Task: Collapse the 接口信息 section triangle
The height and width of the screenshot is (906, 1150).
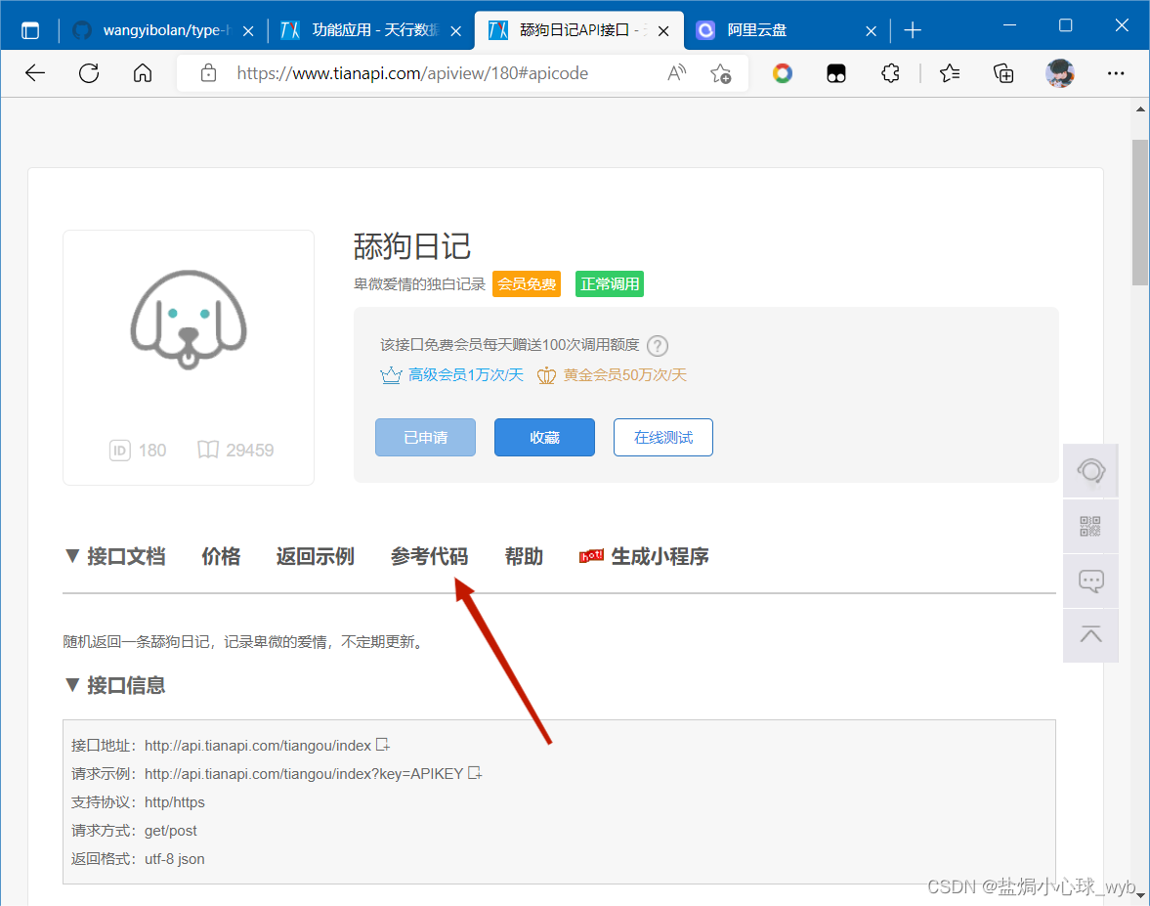Action: [x=72, y=685]
